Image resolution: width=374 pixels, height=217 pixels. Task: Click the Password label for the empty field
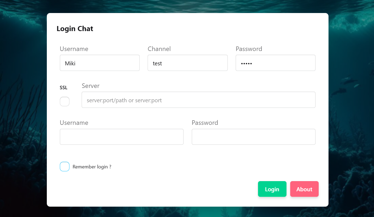point(205,123)
